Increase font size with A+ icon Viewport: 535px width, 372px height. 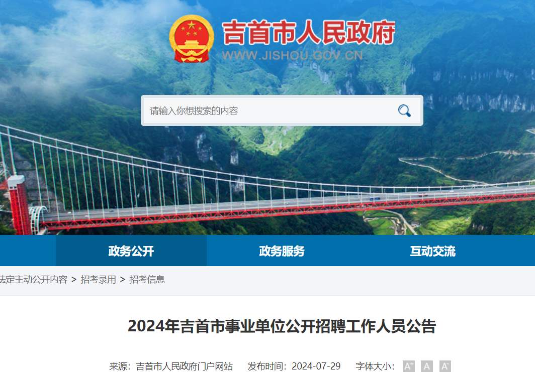(x=408, y=366)
